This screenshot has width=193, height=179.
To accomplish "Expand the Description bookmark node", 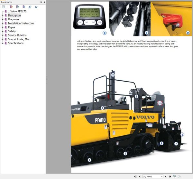I will (2, 15).
